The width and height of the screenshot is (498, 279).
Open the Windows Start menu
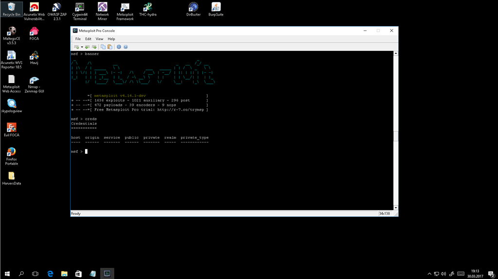click(7, 274)
